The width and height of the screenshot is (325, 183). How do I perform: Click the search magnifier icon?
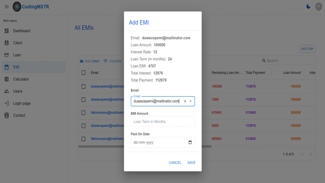click(264, 60)
